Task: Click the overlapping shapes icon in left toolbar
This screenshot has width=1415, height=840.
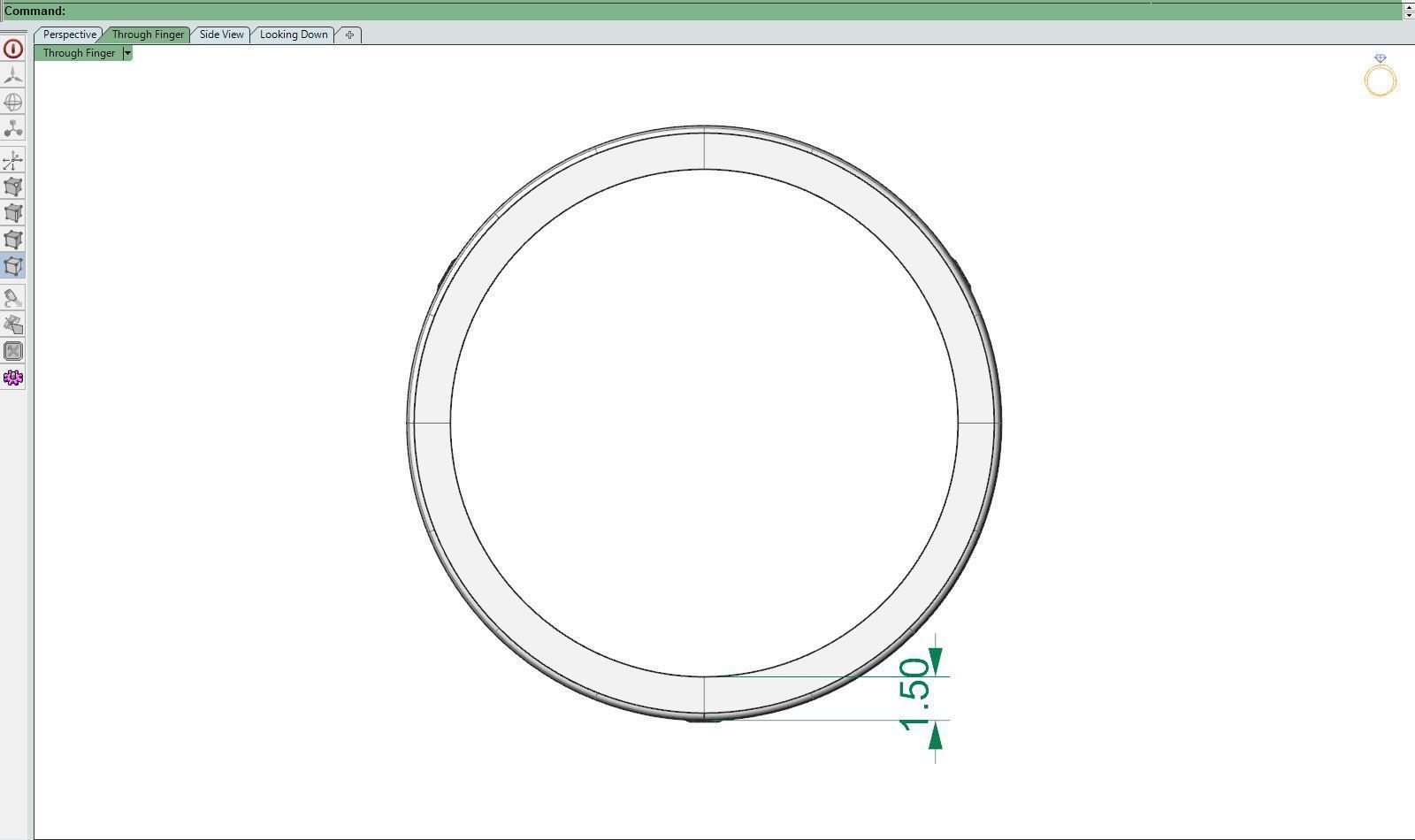Action: pos(13,325)
